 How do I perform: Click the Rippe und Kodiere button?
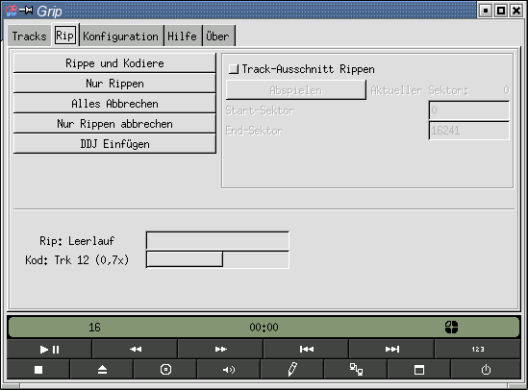[114, 63]
